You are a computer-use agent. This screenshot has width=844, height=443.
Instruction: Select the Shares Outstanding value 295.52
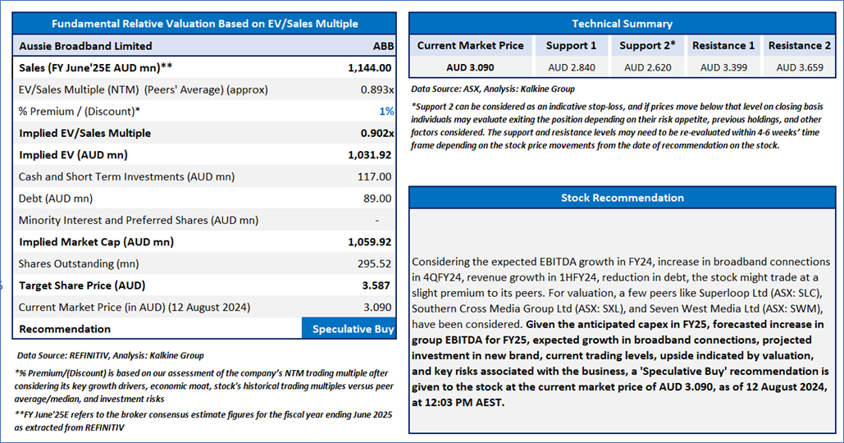tap(374, 263)
